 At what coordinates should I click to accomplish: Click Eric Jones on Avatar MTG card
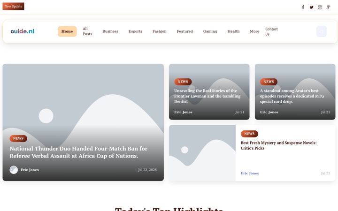[x=269, y=112]
